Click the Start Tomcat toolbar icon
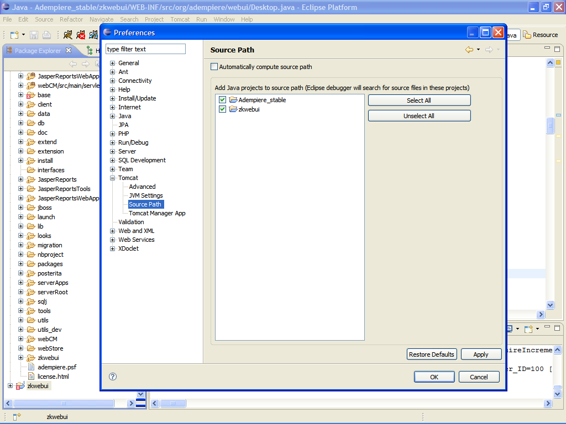The height and width of the screenshot is (424, 566). 68,35
